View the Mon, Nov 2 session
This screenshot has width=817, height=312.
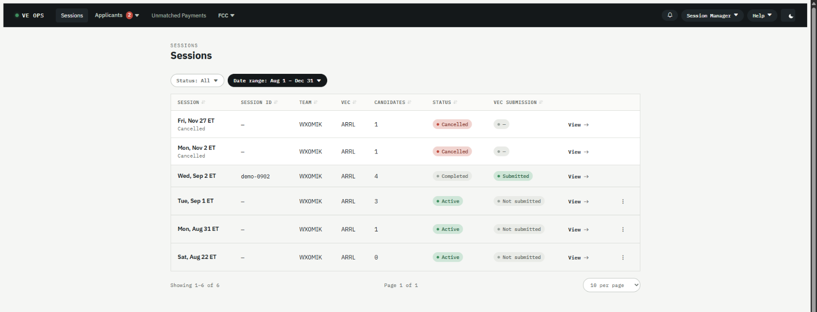tap(578, 152)
